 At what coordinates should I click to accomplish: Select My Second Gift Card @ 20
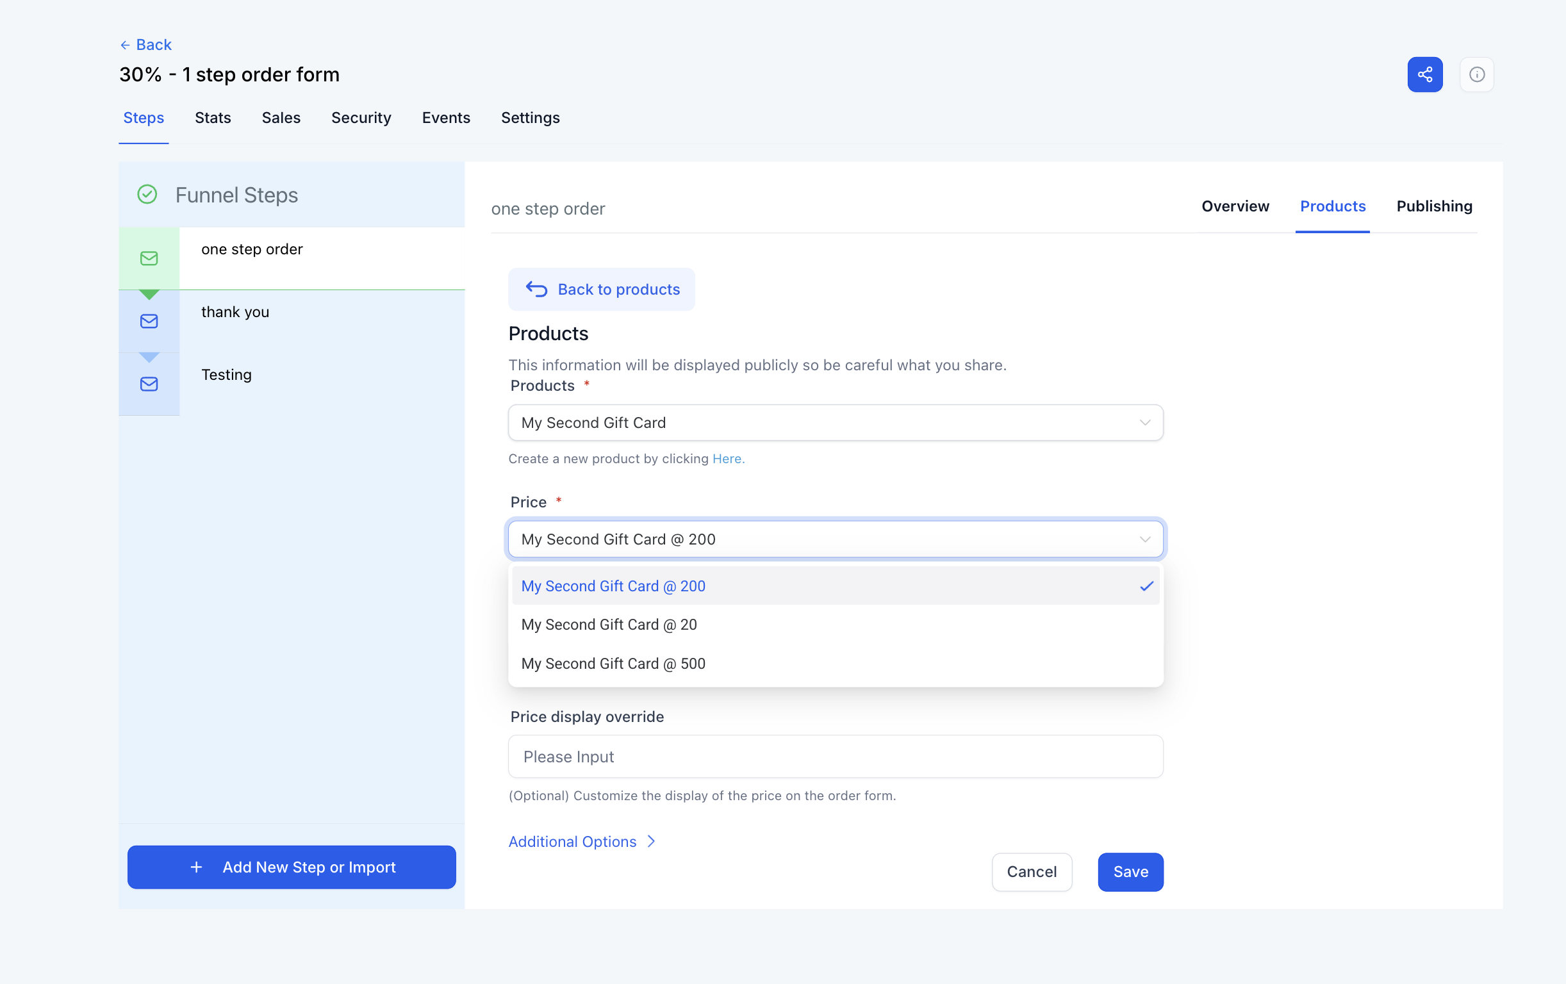609,625
